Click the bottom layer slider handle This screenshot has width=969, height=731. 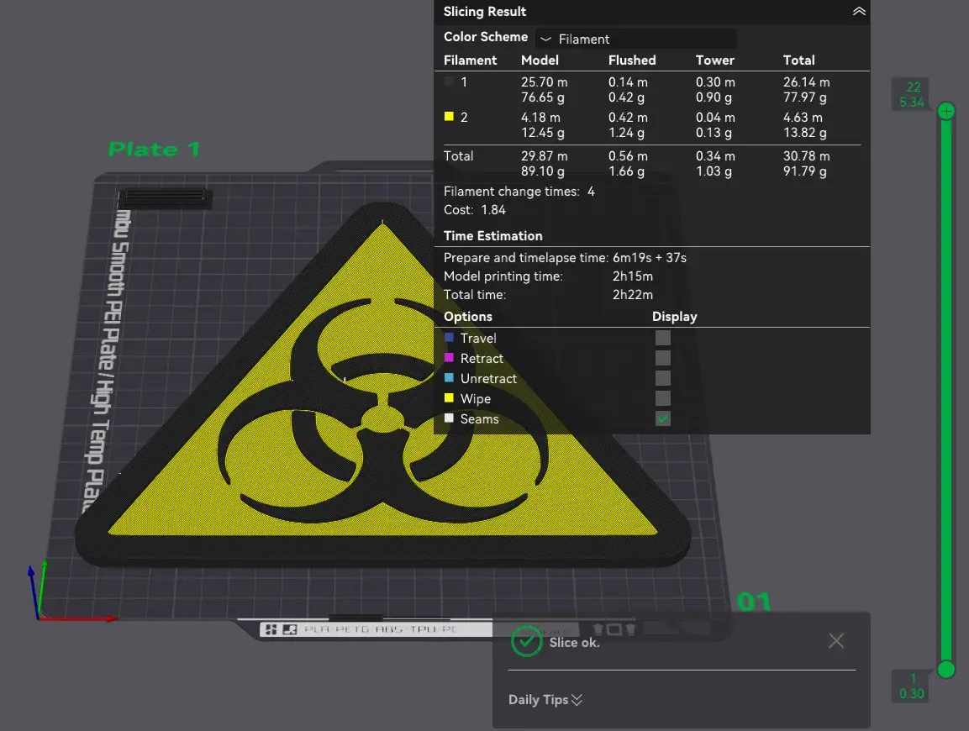click(x=946, y=669)
